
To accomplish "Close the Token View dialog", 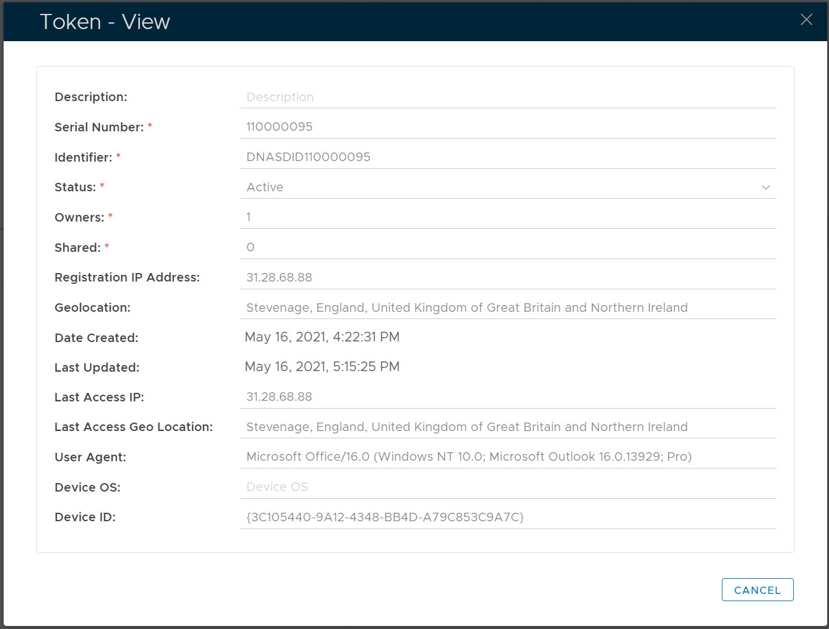I will tap(806, 19).
